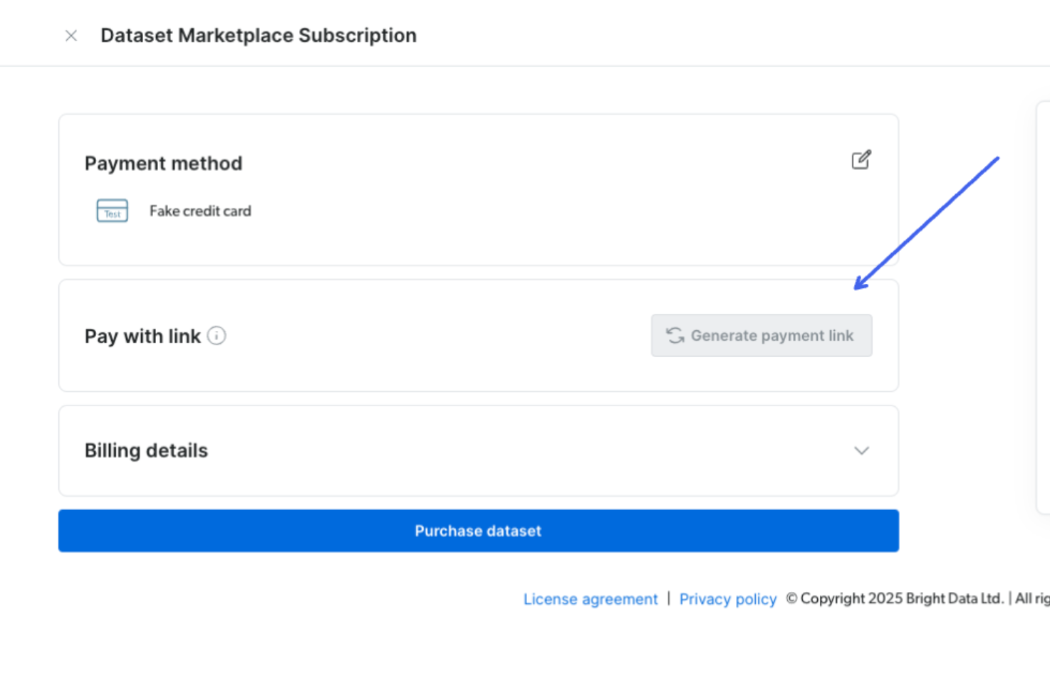Open the License agreement link
Screen dimensions: 1050x693
591,599
